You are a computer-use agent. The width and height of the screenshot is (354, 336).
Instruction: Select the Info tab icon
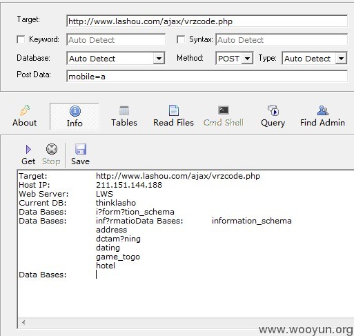pyautogui.click(x=75, y=111)
